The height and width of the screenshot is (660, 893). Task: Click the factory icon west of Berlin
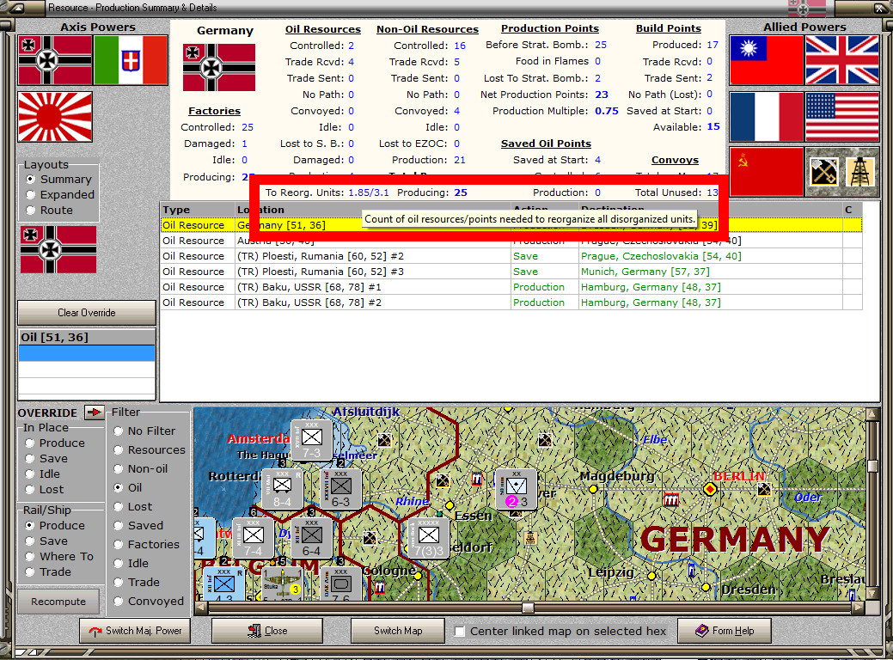click(672, 500)
